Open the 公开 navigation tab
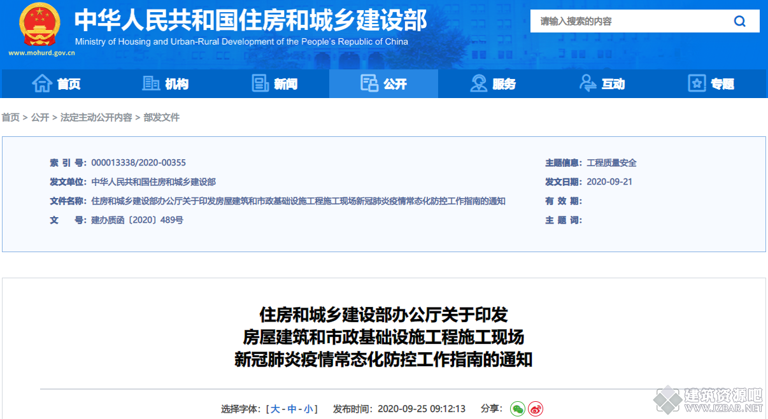The width and height of the screenshot is (768, 419). pos(383,83)
